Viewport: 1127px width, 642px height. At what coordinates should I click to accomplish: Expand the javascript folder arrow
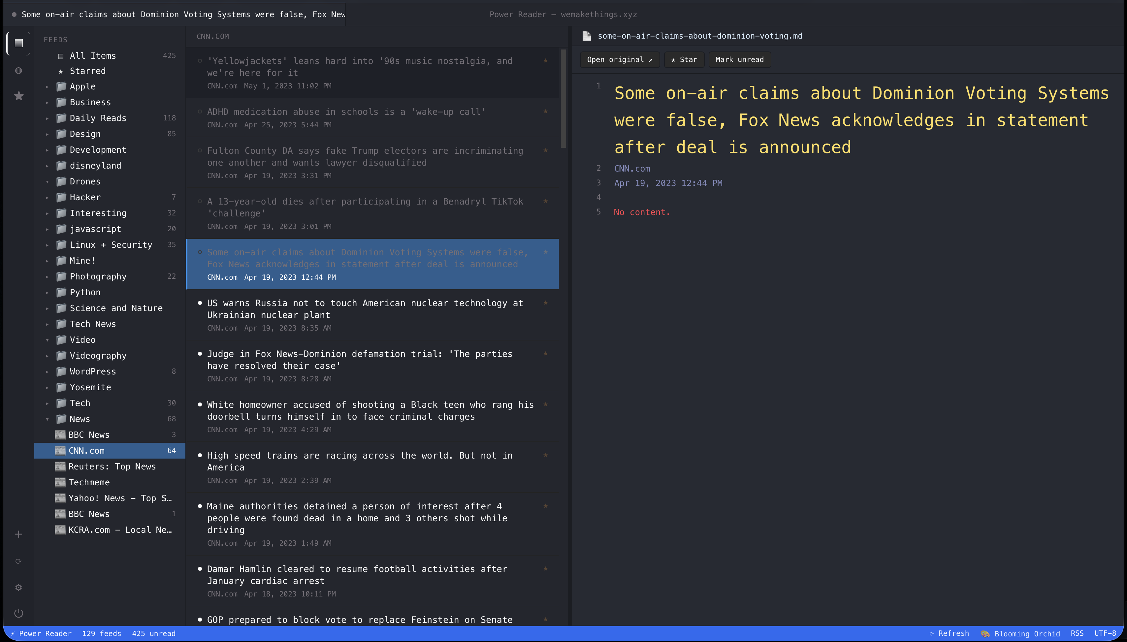click(x=47, y=229)
